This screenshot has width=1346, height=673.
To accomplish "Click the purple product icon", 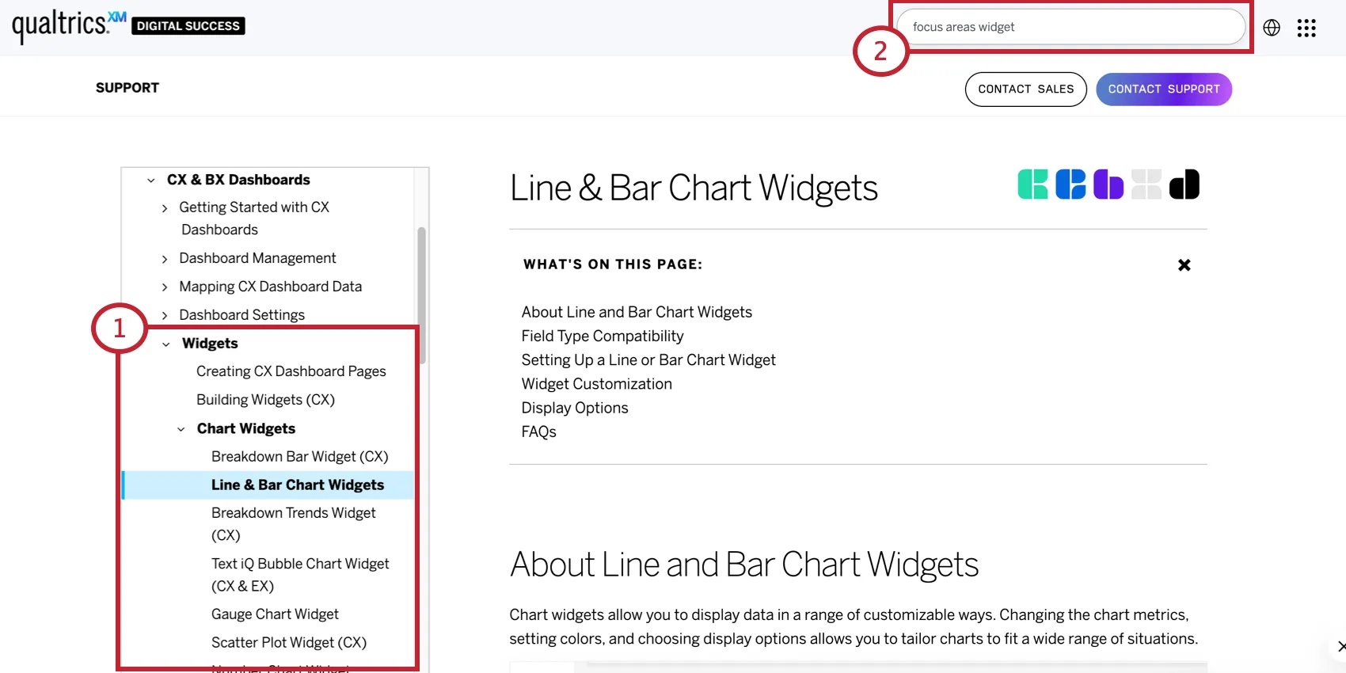I will pos(1108,184).
